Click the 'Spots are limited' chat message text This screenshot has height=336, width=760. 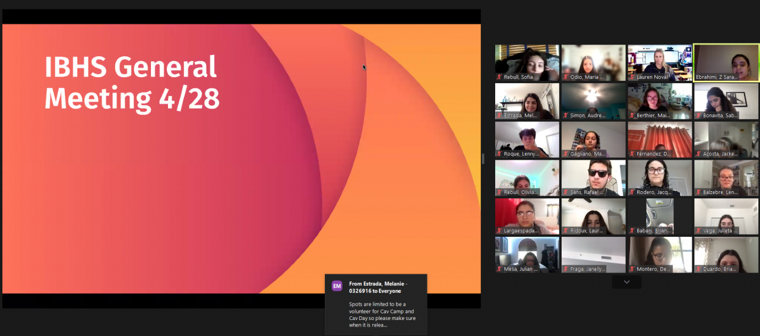(382, 315)
